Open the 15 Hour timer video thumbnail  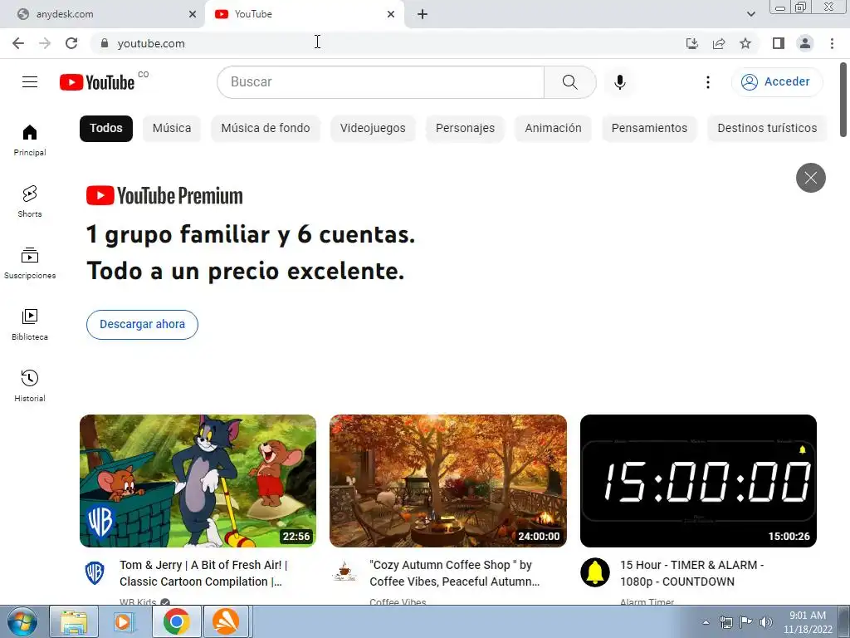point(698,481)
